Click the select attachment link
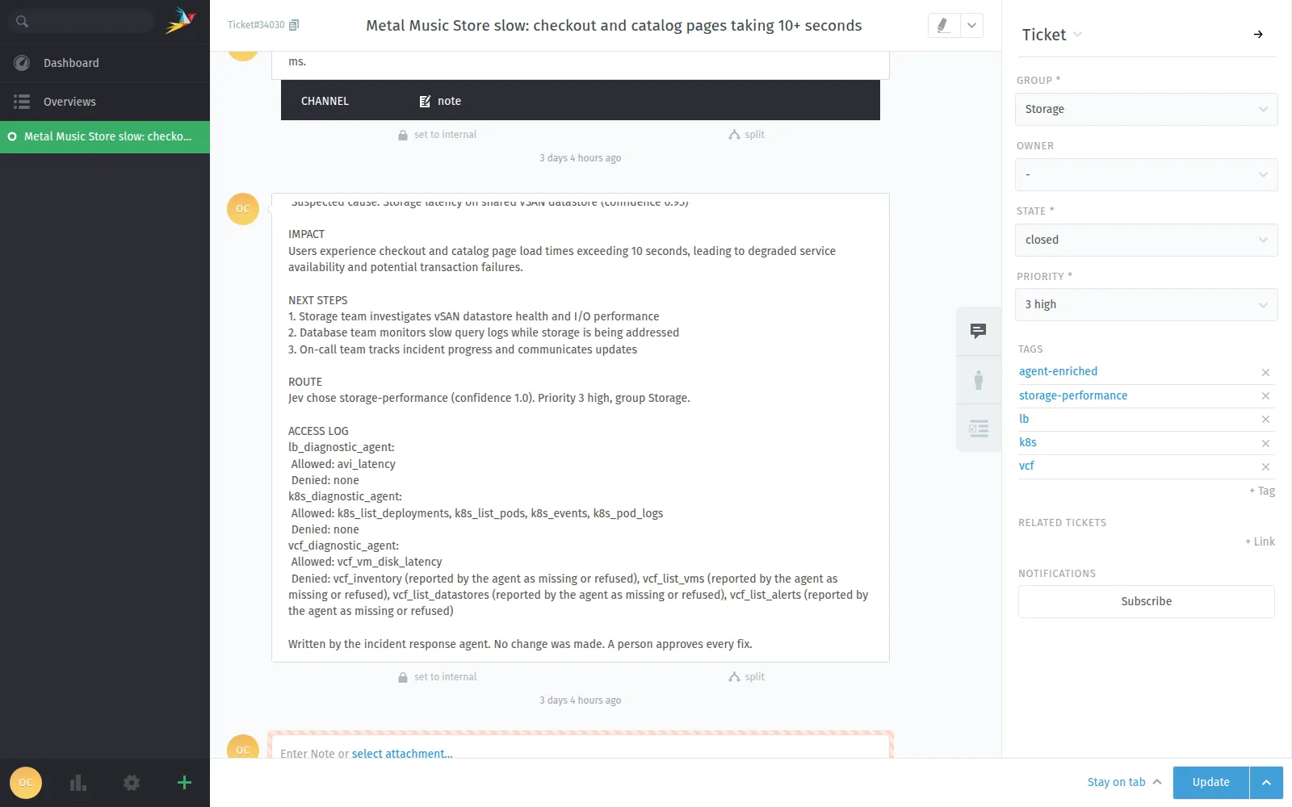The height and width of the screenshot is (807, 1292). [x=402, y=754]
